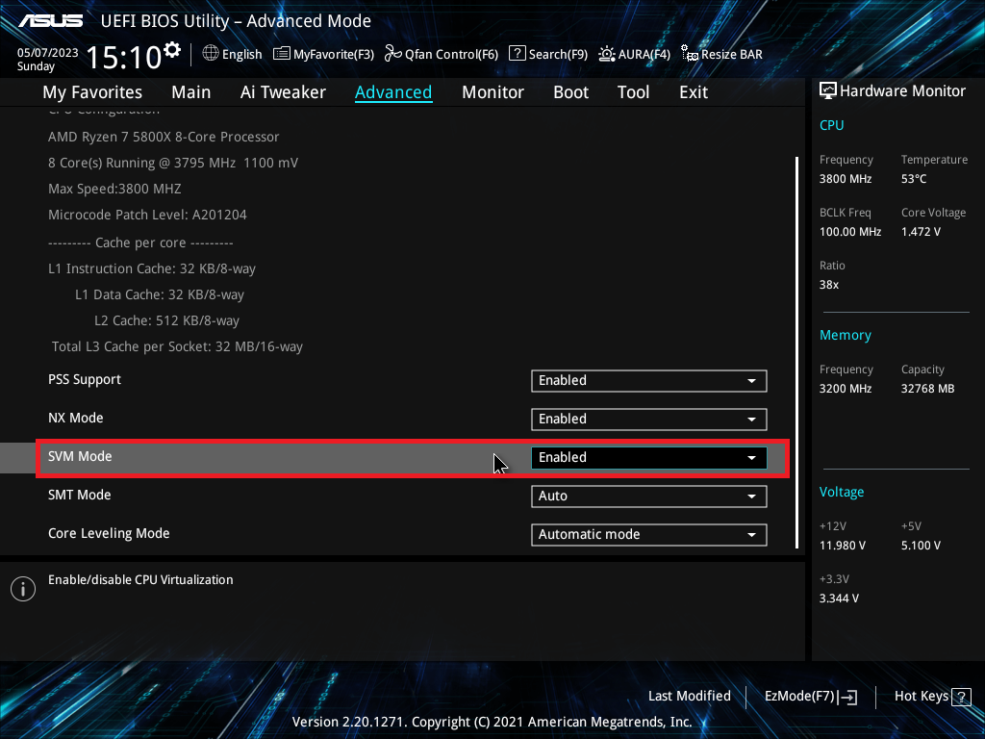
Task: Click memory Frequency value 3200 MHz
Action: [x=845, y=389]
